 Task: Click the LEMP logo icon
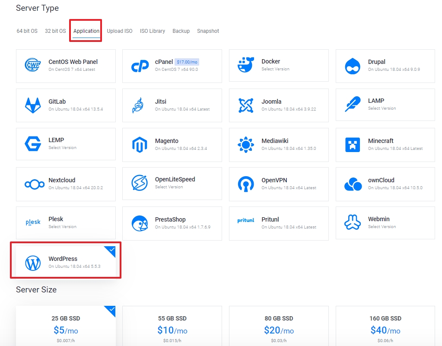[x=33, y=144]
